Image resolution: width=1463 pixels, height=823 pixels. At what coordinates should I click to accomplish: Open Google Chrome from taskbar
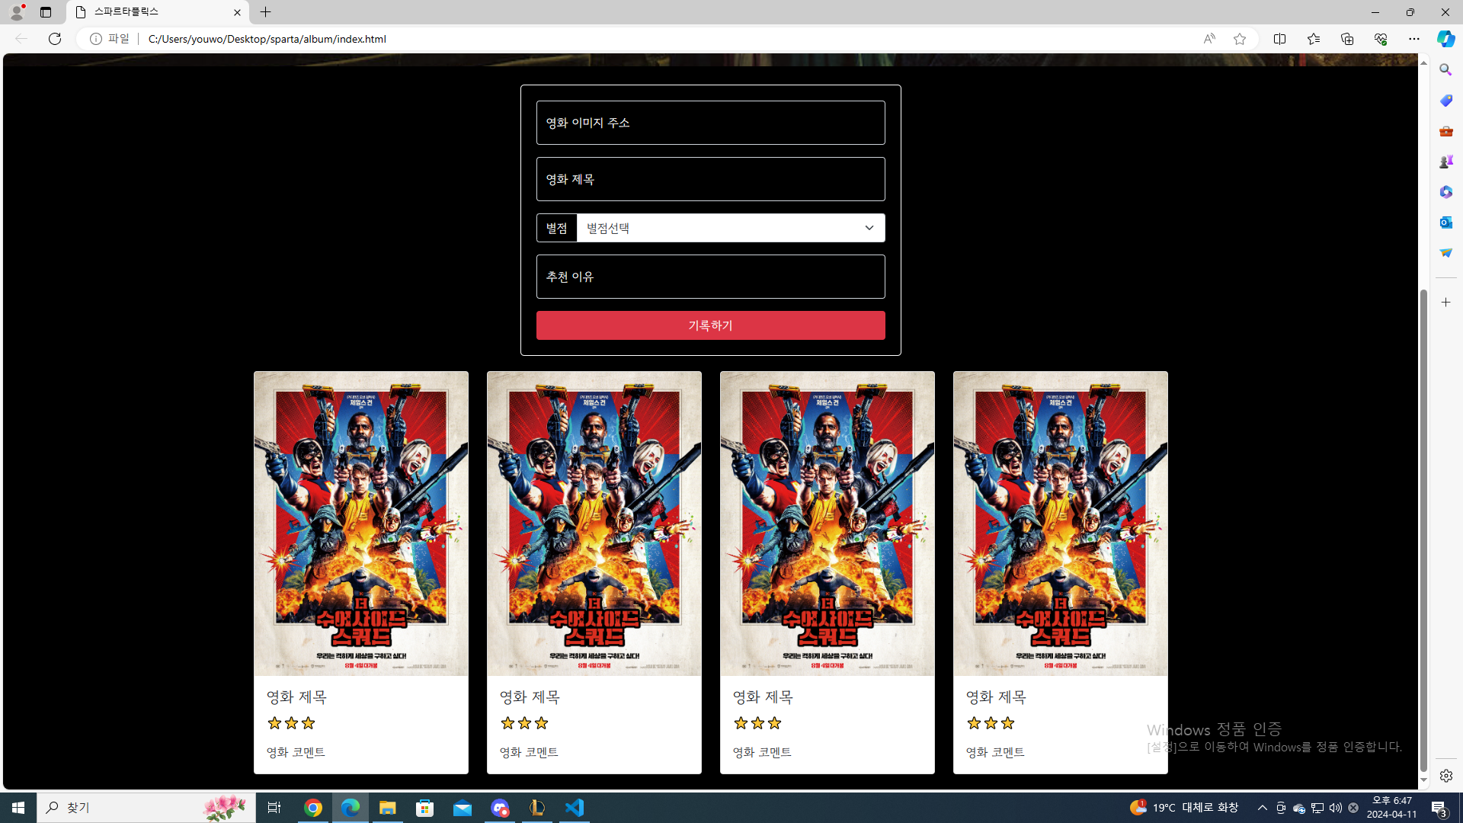pos(313,808)
